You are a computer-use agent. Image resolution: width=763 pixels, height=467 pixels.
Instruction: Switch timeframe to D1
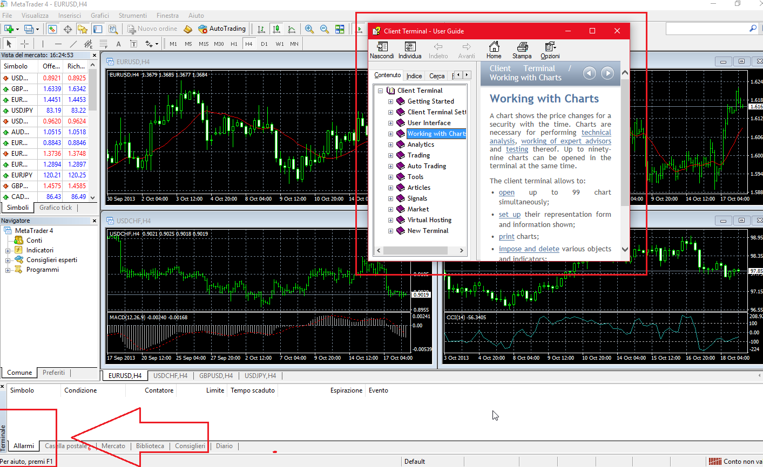tap(264, 44)
